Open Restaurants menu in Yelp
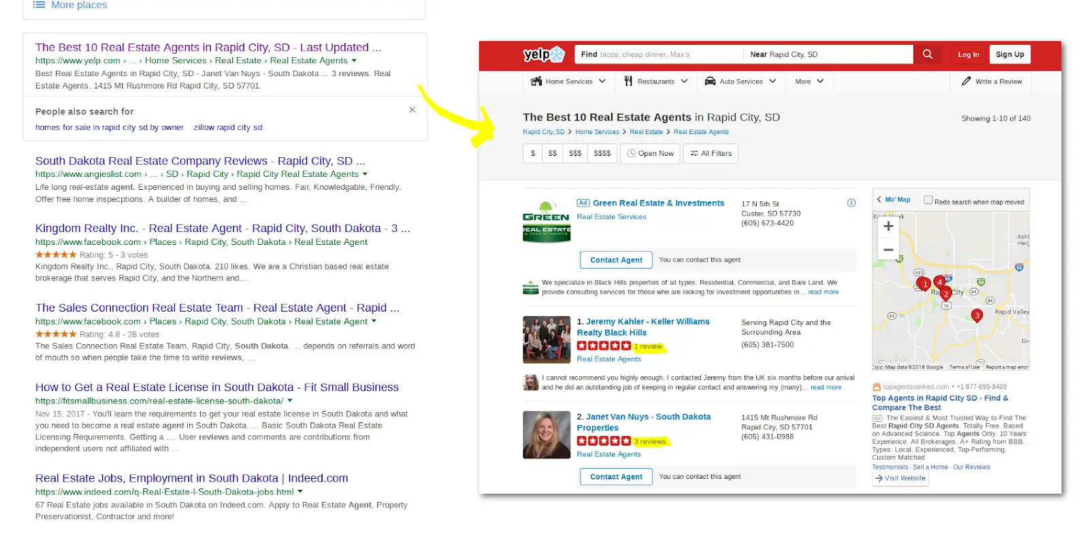The width and height of the screenshot is (1089, 534). pos(656,81)
